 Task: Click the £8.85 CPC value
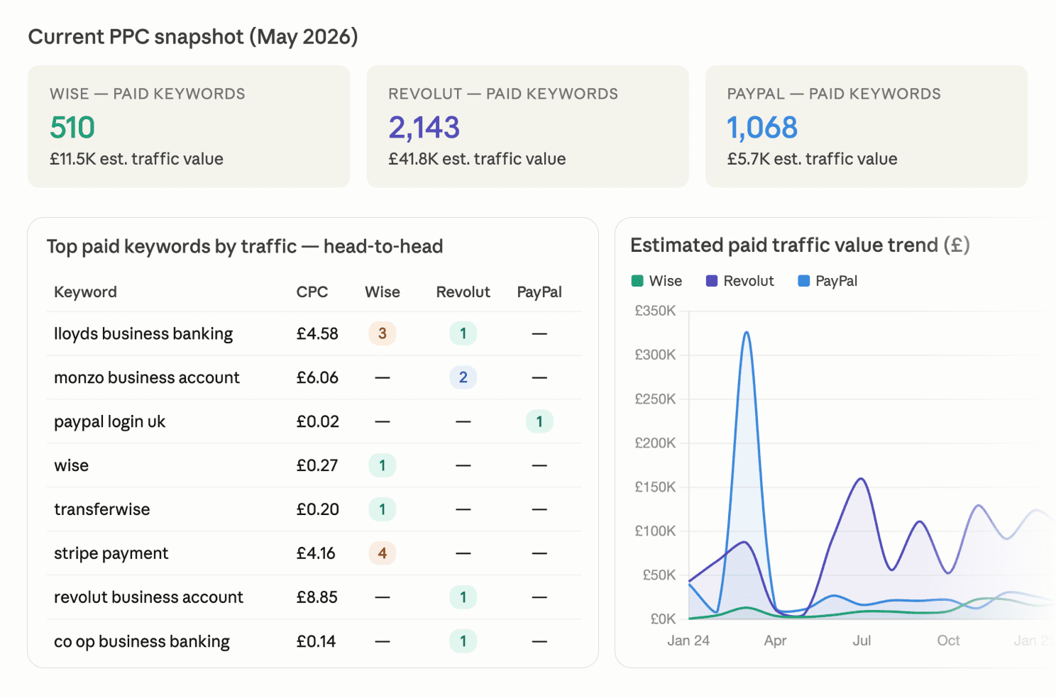(x=317, y=597)
